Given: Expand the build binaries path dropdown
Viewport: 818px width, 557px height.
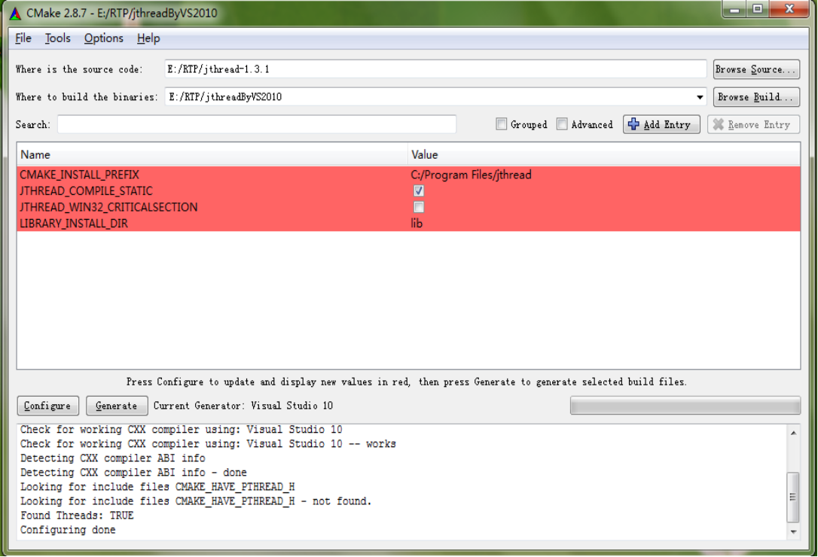Looking at the screenshot, I should [x=700, y=97].
